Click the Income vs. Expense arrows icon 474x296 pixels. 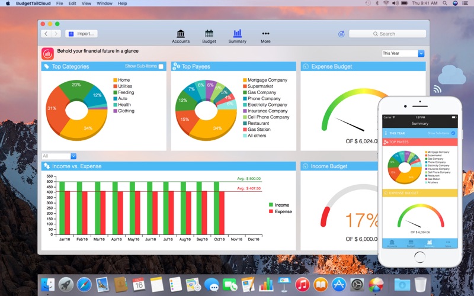(x=47, y=166)
